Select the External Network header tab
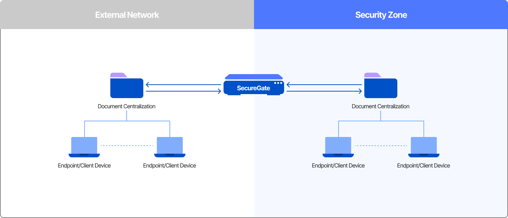The width and height of the screenshot is (508, 218). click(127, 15)
